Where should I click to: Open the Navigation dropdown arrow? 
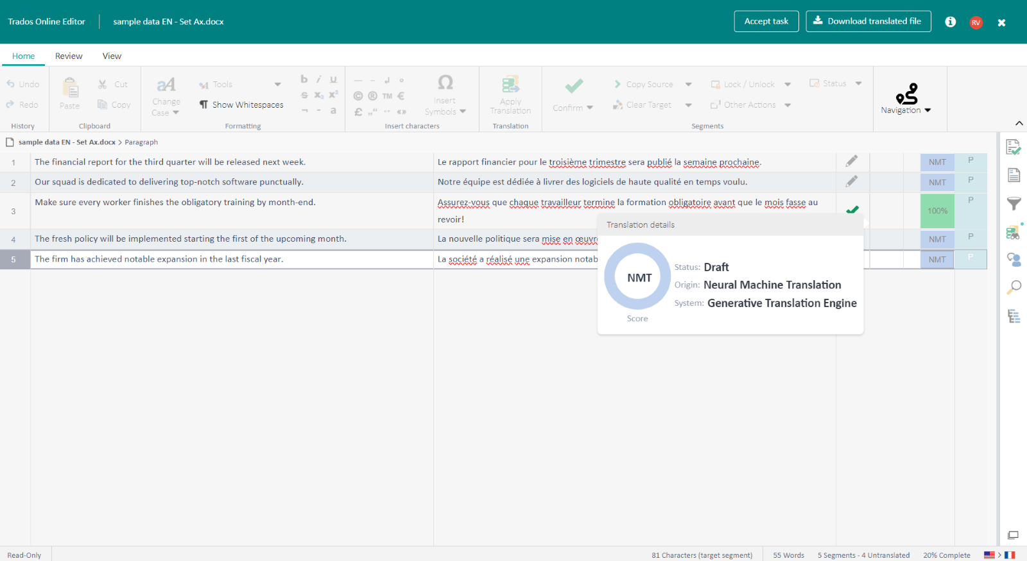[x=928, y=110]
